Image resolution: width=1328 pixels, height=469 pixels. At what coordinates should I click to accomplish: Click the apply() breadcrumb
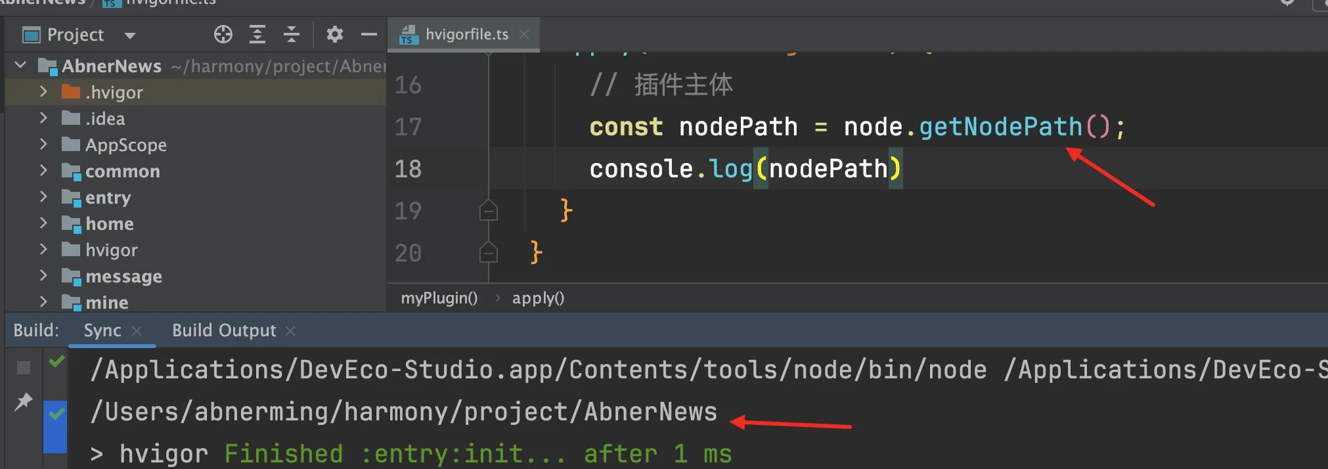(539, 298)
